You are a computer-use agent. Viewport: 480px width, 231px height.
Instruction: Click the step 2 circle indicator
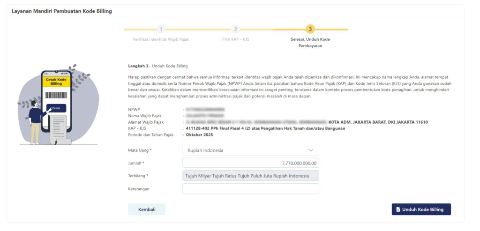[235, 29]
